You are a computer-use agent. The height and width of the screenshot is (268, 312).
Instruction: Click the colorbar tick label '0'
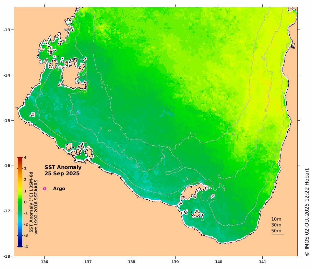(x=25, y=202)
